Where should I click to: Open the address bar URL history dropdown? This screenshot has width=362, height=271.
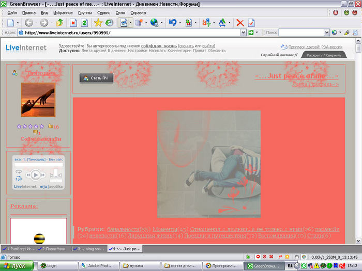(x=244, y=33)
